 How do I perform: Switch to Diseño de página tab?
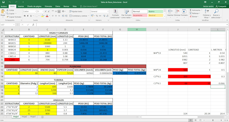pyautogui.click(x=34, y=6)
